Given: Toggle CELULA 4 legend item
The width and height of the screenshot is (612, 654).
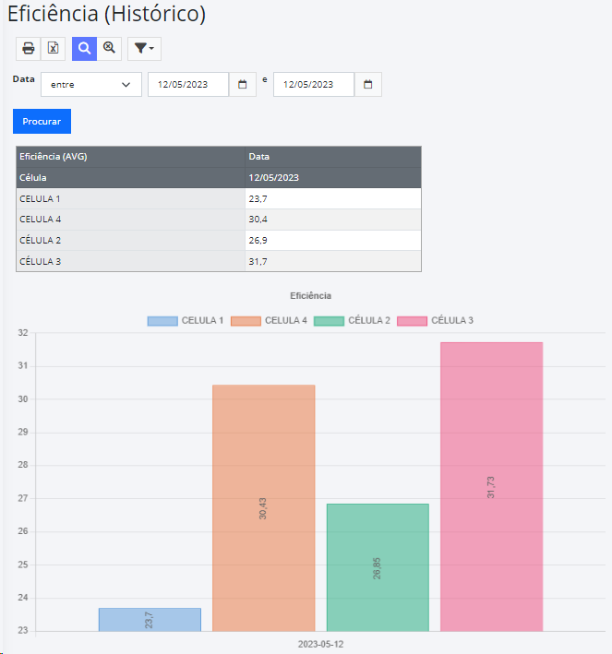Looking at the screenshot, I should click(x=269, y=320).
